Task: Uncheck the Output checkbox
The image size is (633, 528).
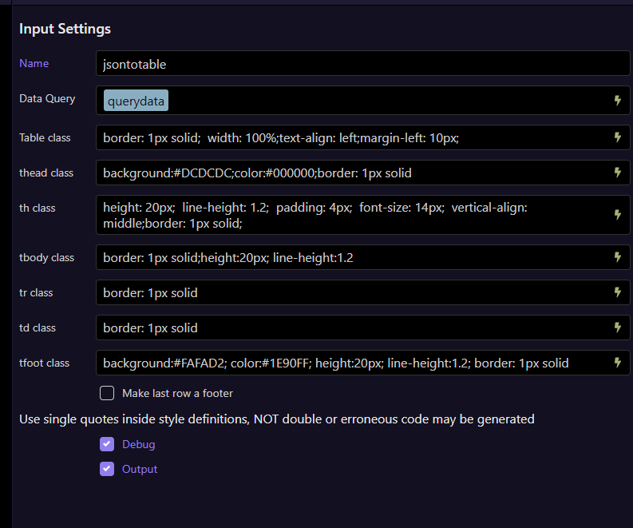Action: (x=107, y=469)
